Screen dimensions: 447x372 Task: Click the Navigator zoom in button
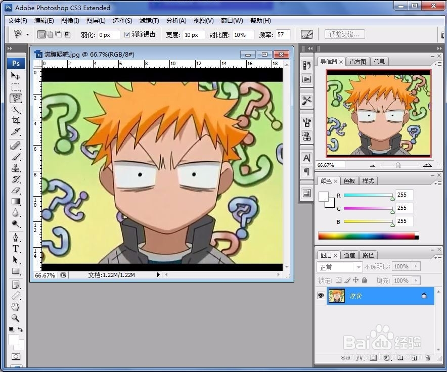click(427, 165)
